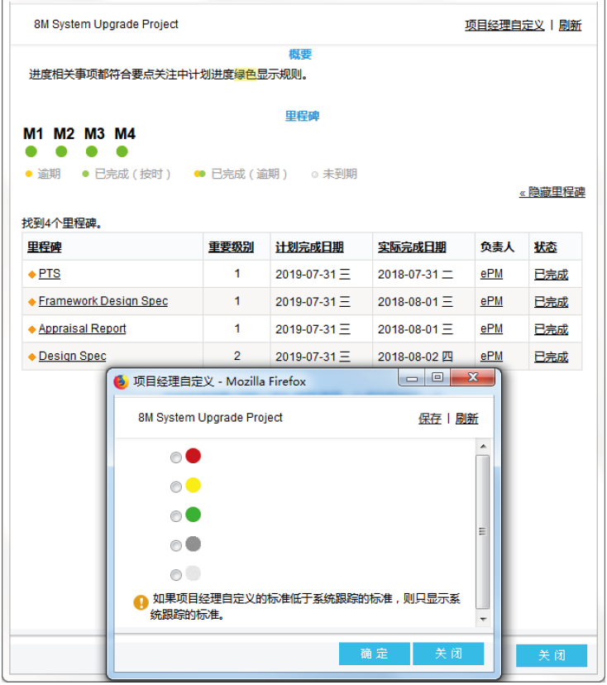Sort by the 状态 column header
Image resolution: width=607 pixels, height=685 pixels.
pos(546,247)
